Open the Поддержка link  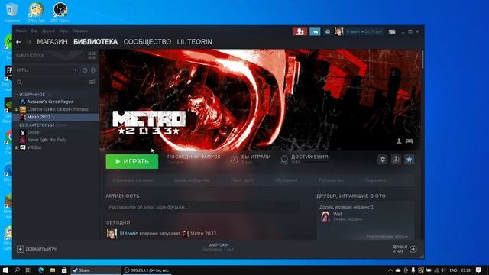[375, 180]
